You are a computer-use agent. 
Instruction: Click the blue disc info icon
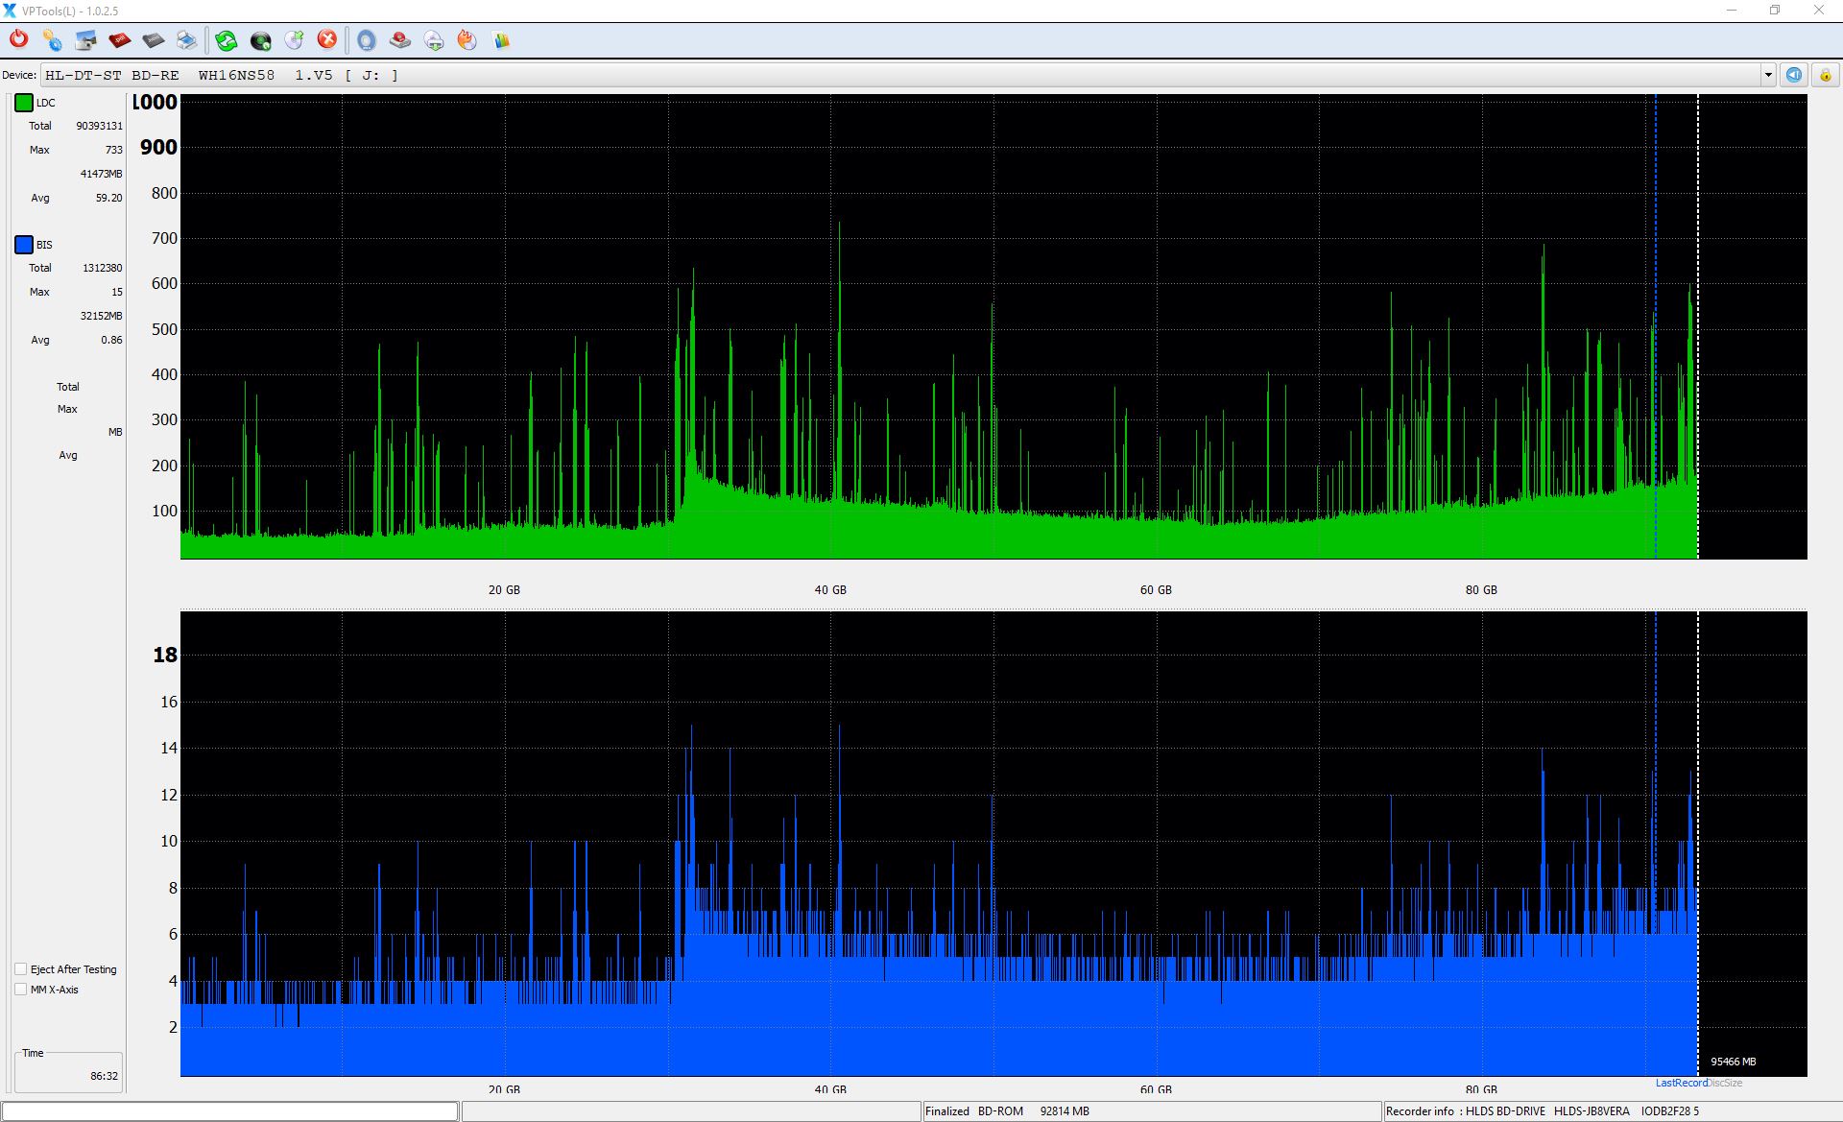(x=366, y=39)
